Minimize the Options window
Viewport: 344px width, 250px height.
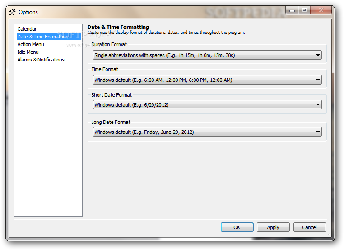click(x=292, y=10)
